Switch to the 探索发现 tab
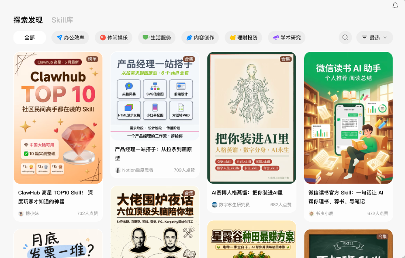 click(x=28, y=20)
